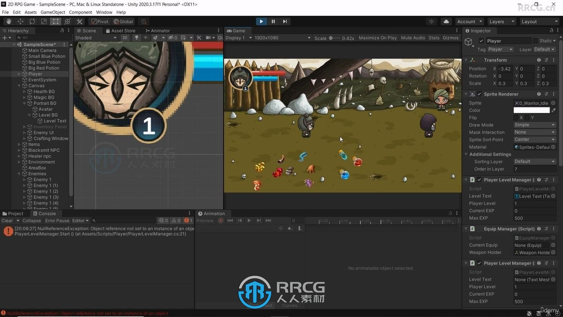Enable Flip X checkbox
563x317 pixels.
[x=516, y=118]
